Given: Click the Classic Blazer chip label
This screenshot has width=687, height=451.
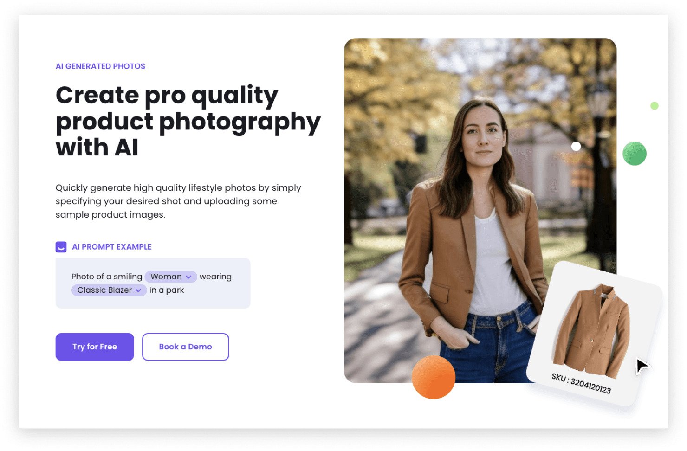Looking at the screenshot, I should [104, 290].
